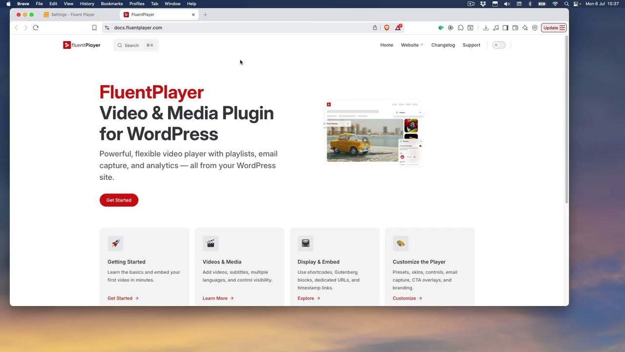This screenshot has height=352, width=625.
Task: Toggle the sidebar panel icon
Action: tap(505, 28)
